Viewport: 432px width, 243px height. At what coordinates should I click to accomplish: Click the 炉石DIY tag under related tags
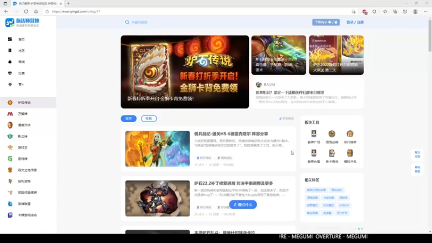click(344, 206)
